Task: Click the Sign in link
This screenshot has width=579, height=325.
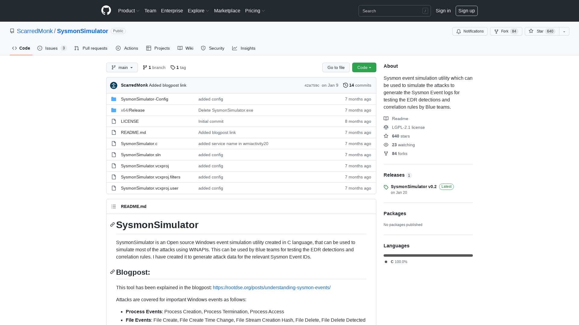Action: (x=443, y=11)
